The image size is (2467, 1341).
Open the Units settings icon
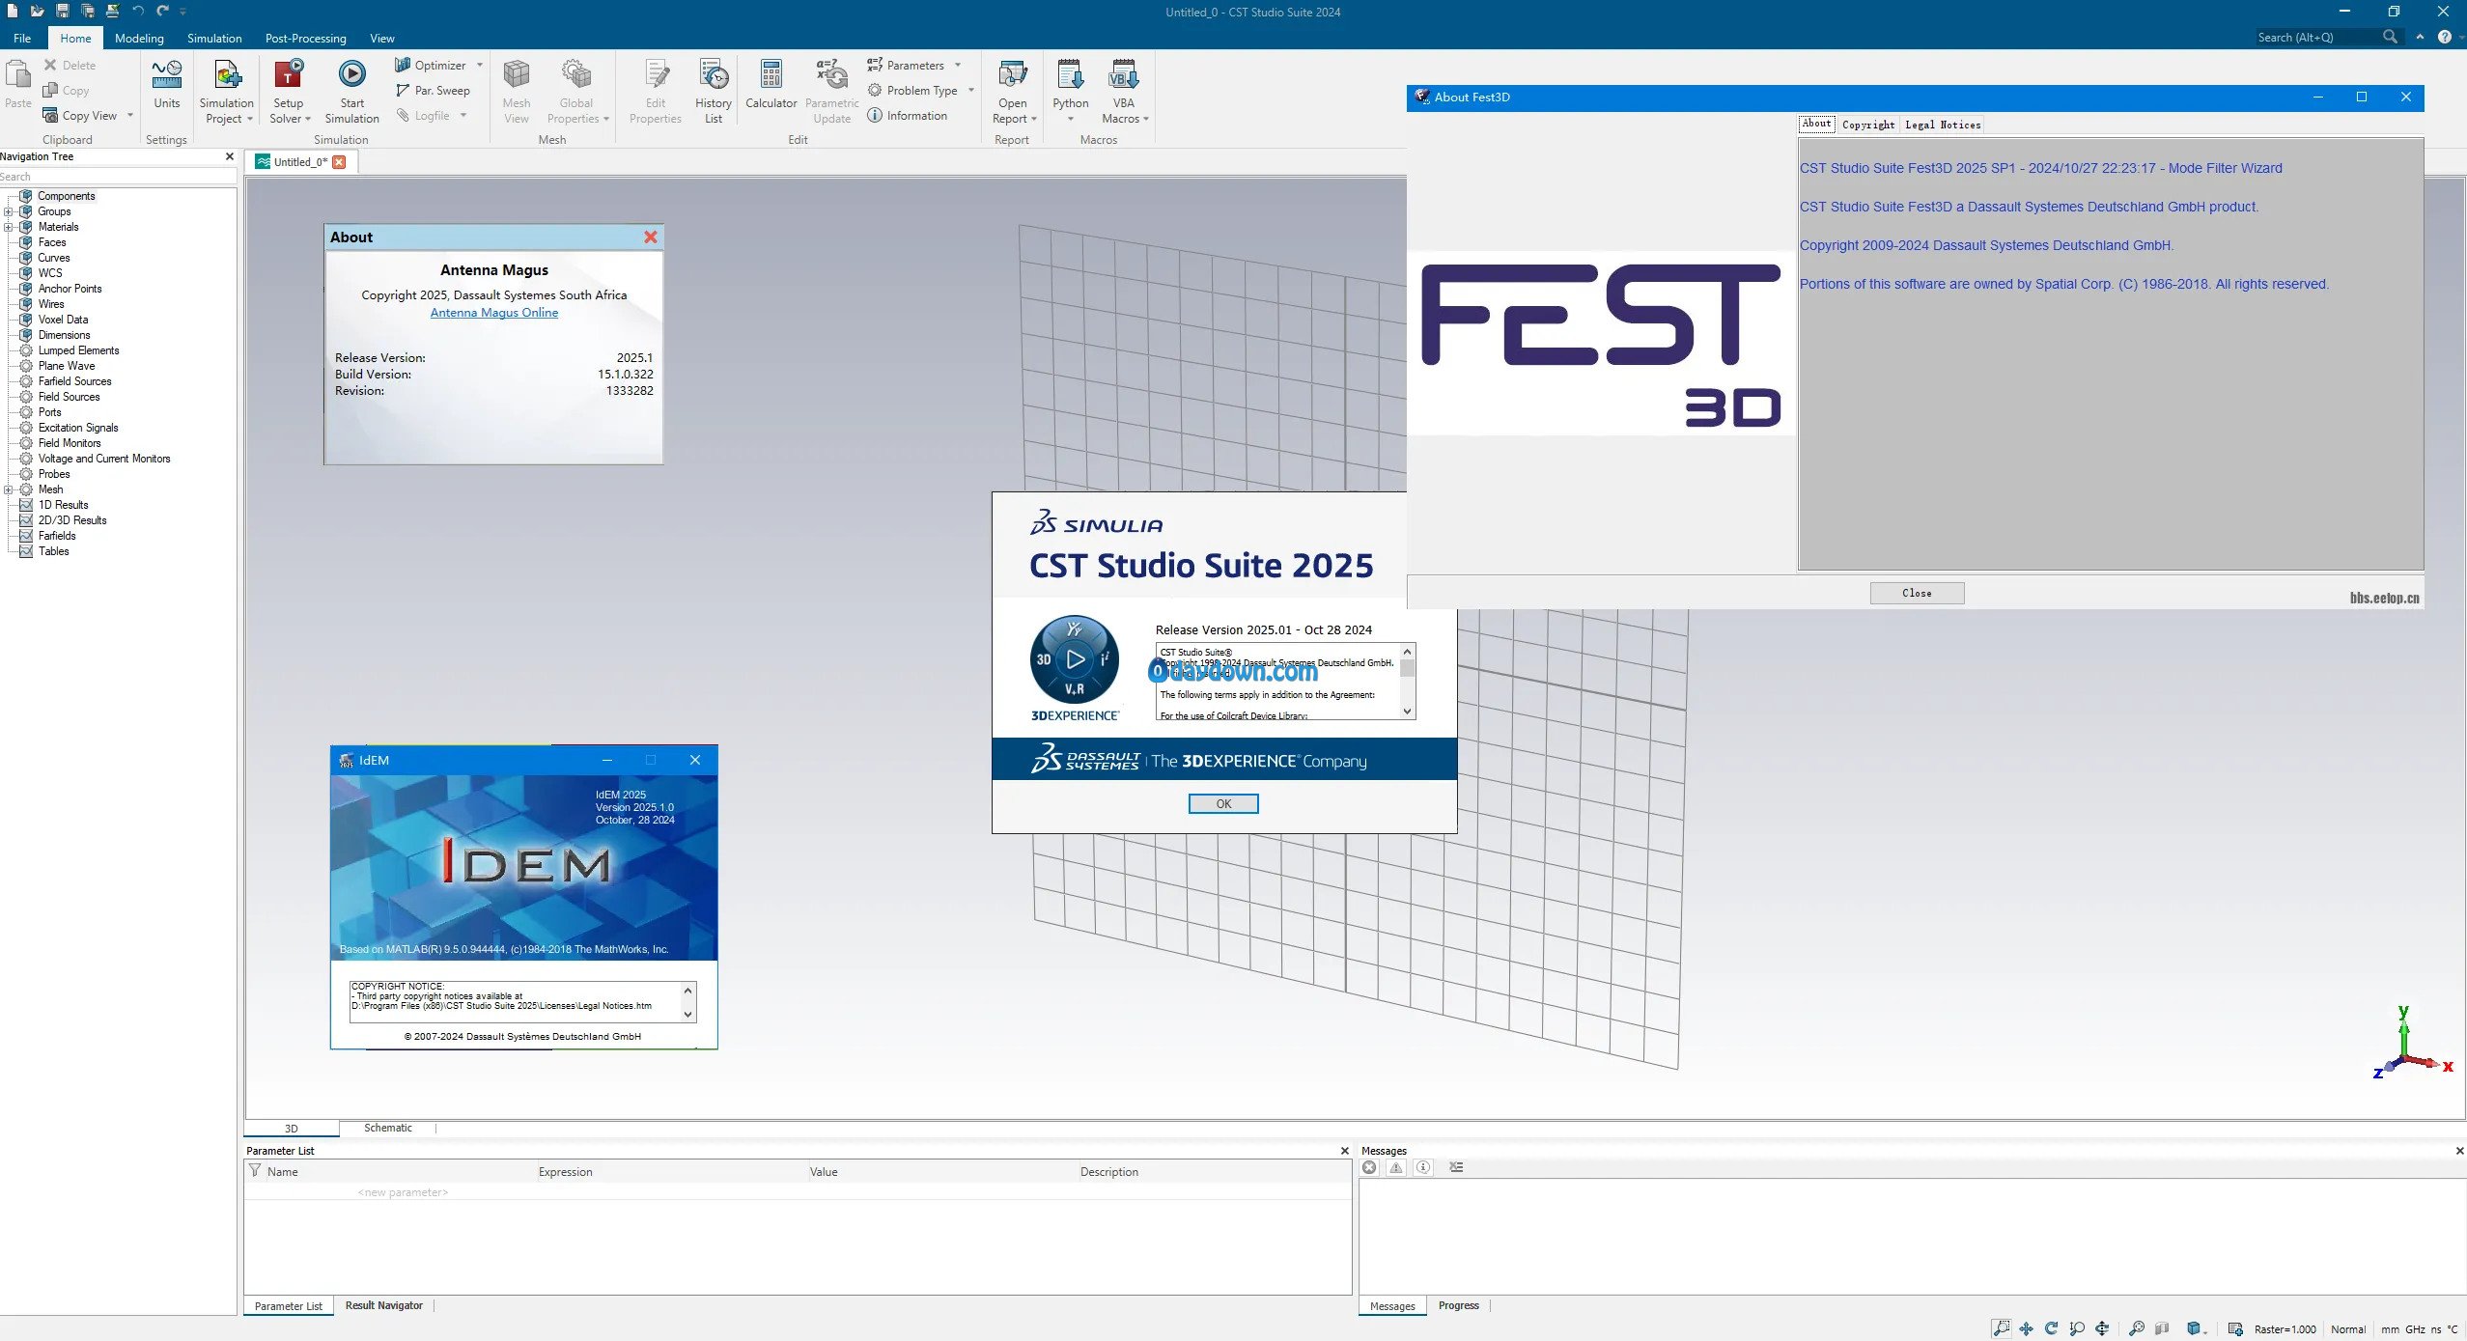166,75
